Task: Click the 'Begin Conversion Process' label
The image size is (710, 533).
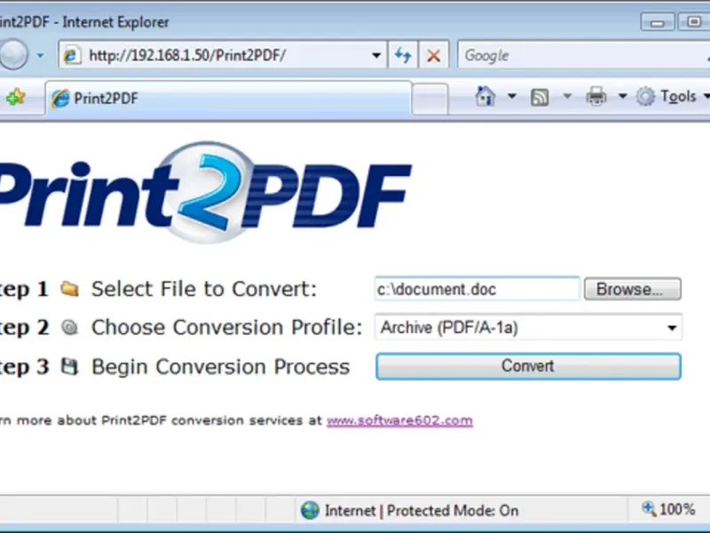Action: click(220, 367)
